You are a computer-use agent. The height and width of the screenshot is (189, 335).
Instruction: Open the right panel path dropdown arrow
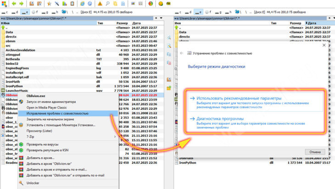175,18
